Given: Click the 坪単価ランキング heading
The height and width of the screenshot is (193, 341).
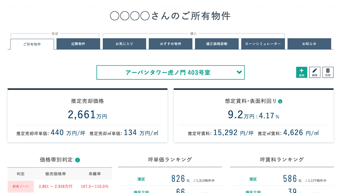Looking at the screenshot, I should [x=170, y=160].
